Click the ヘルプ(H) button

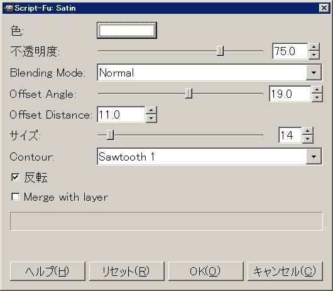pos(48,271)
